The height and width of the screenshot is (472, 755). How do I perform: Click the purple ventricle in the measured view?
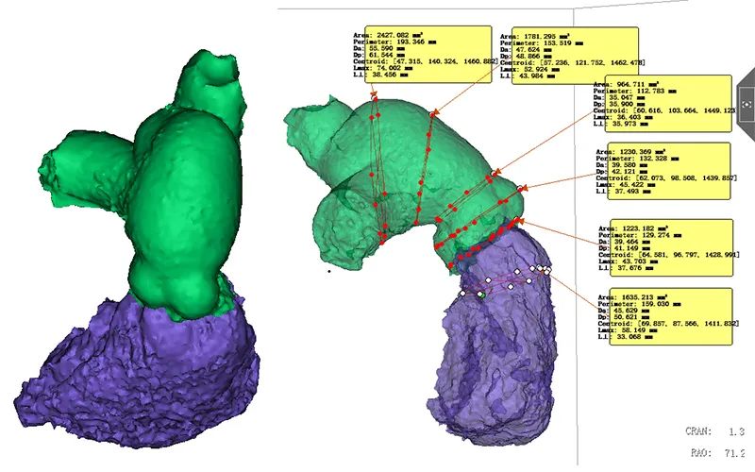491,359
